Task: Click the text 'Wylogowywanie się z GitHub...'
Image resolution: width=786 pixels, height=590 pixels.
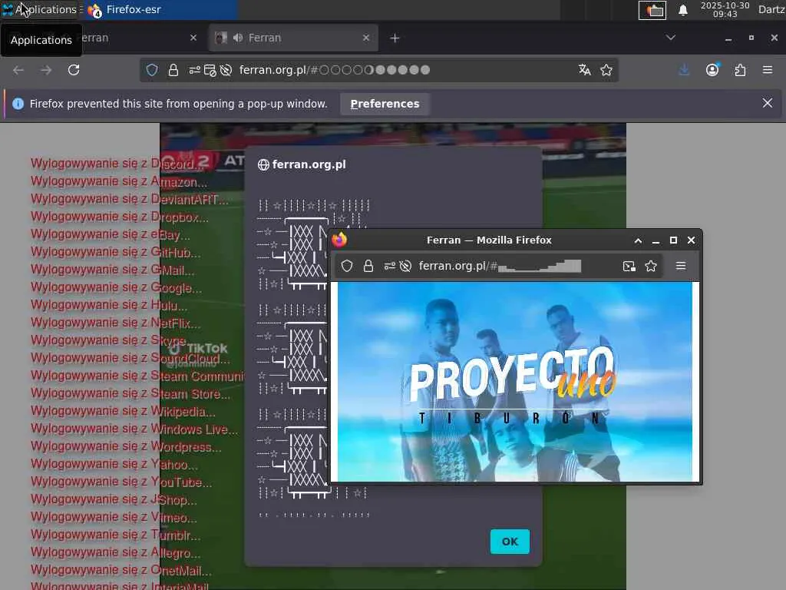Action: 116,252
